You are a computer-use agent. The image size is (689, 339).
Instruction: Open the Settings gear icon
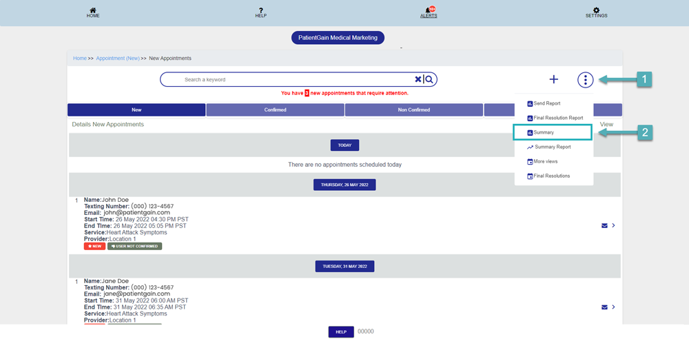(596, 10)
